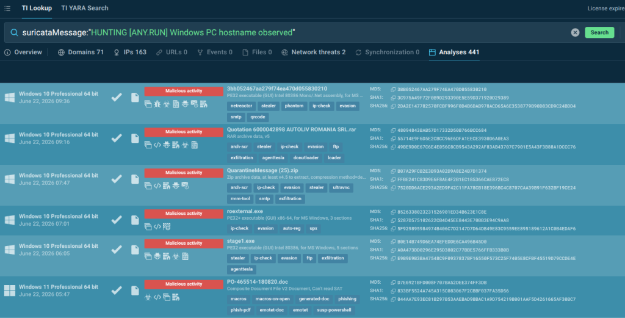Screen dimensions: 625x318
Task: Copy SHA1 of QuarantineMessage row
Action: click(393, 179)
